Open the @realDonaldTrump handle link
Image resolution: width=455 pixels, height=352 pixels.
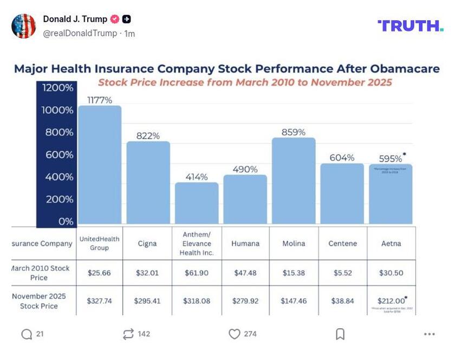pyautogui.click(x=80, y=34)
